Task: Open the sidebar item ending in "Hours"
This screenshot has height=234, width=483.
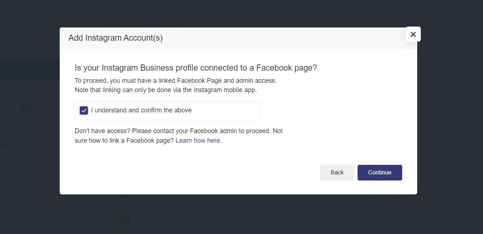Action: (x=11, y=127)
